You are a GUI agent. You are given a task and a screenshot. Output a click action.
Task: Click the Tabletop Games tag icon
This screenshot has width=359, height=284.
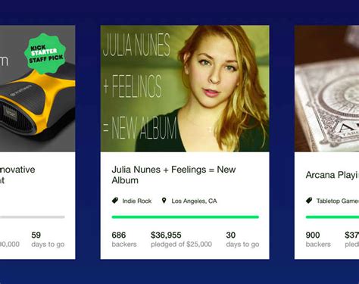pyautogui.click(x=309, y=201)
